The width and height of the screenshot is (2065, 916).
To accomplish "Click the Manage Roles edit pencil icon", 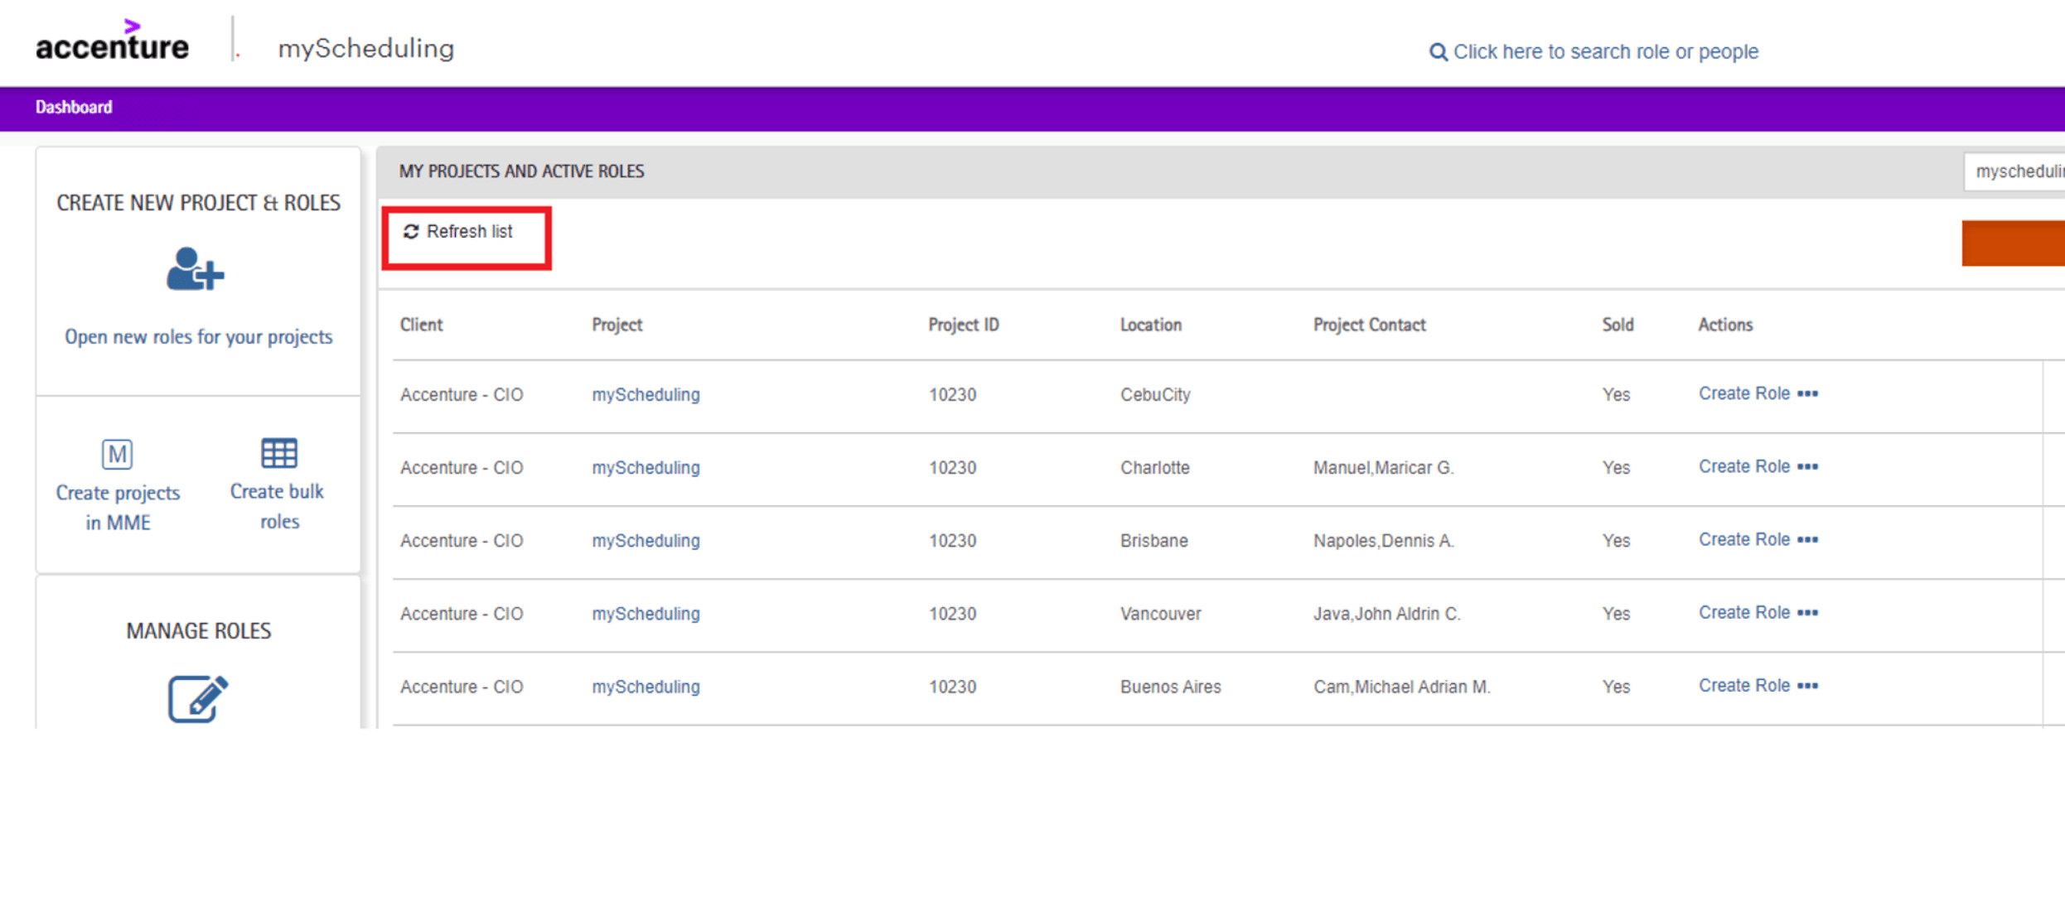I will [198, 699].
